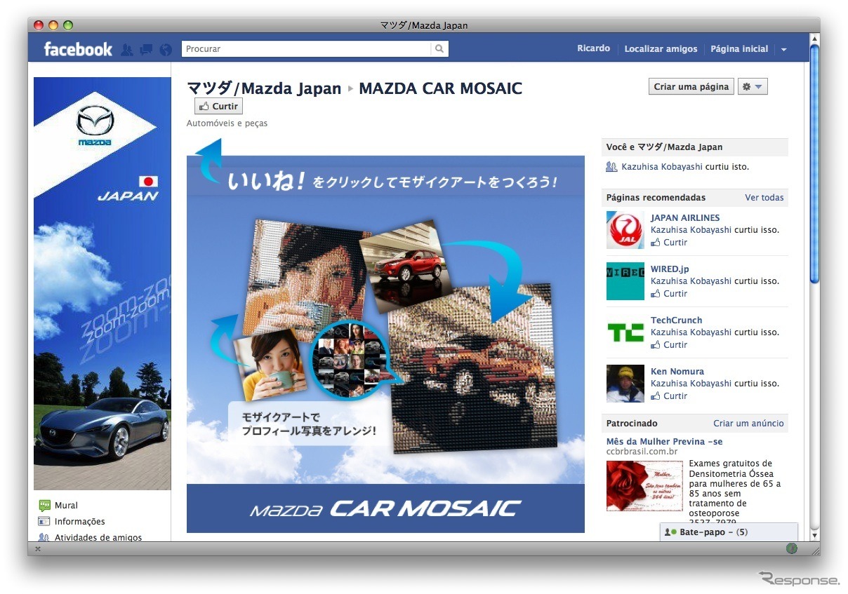Viewport: 848px width, 594px height.
Task: Focus the Procurar search field
Action: (x=306, y=49)
